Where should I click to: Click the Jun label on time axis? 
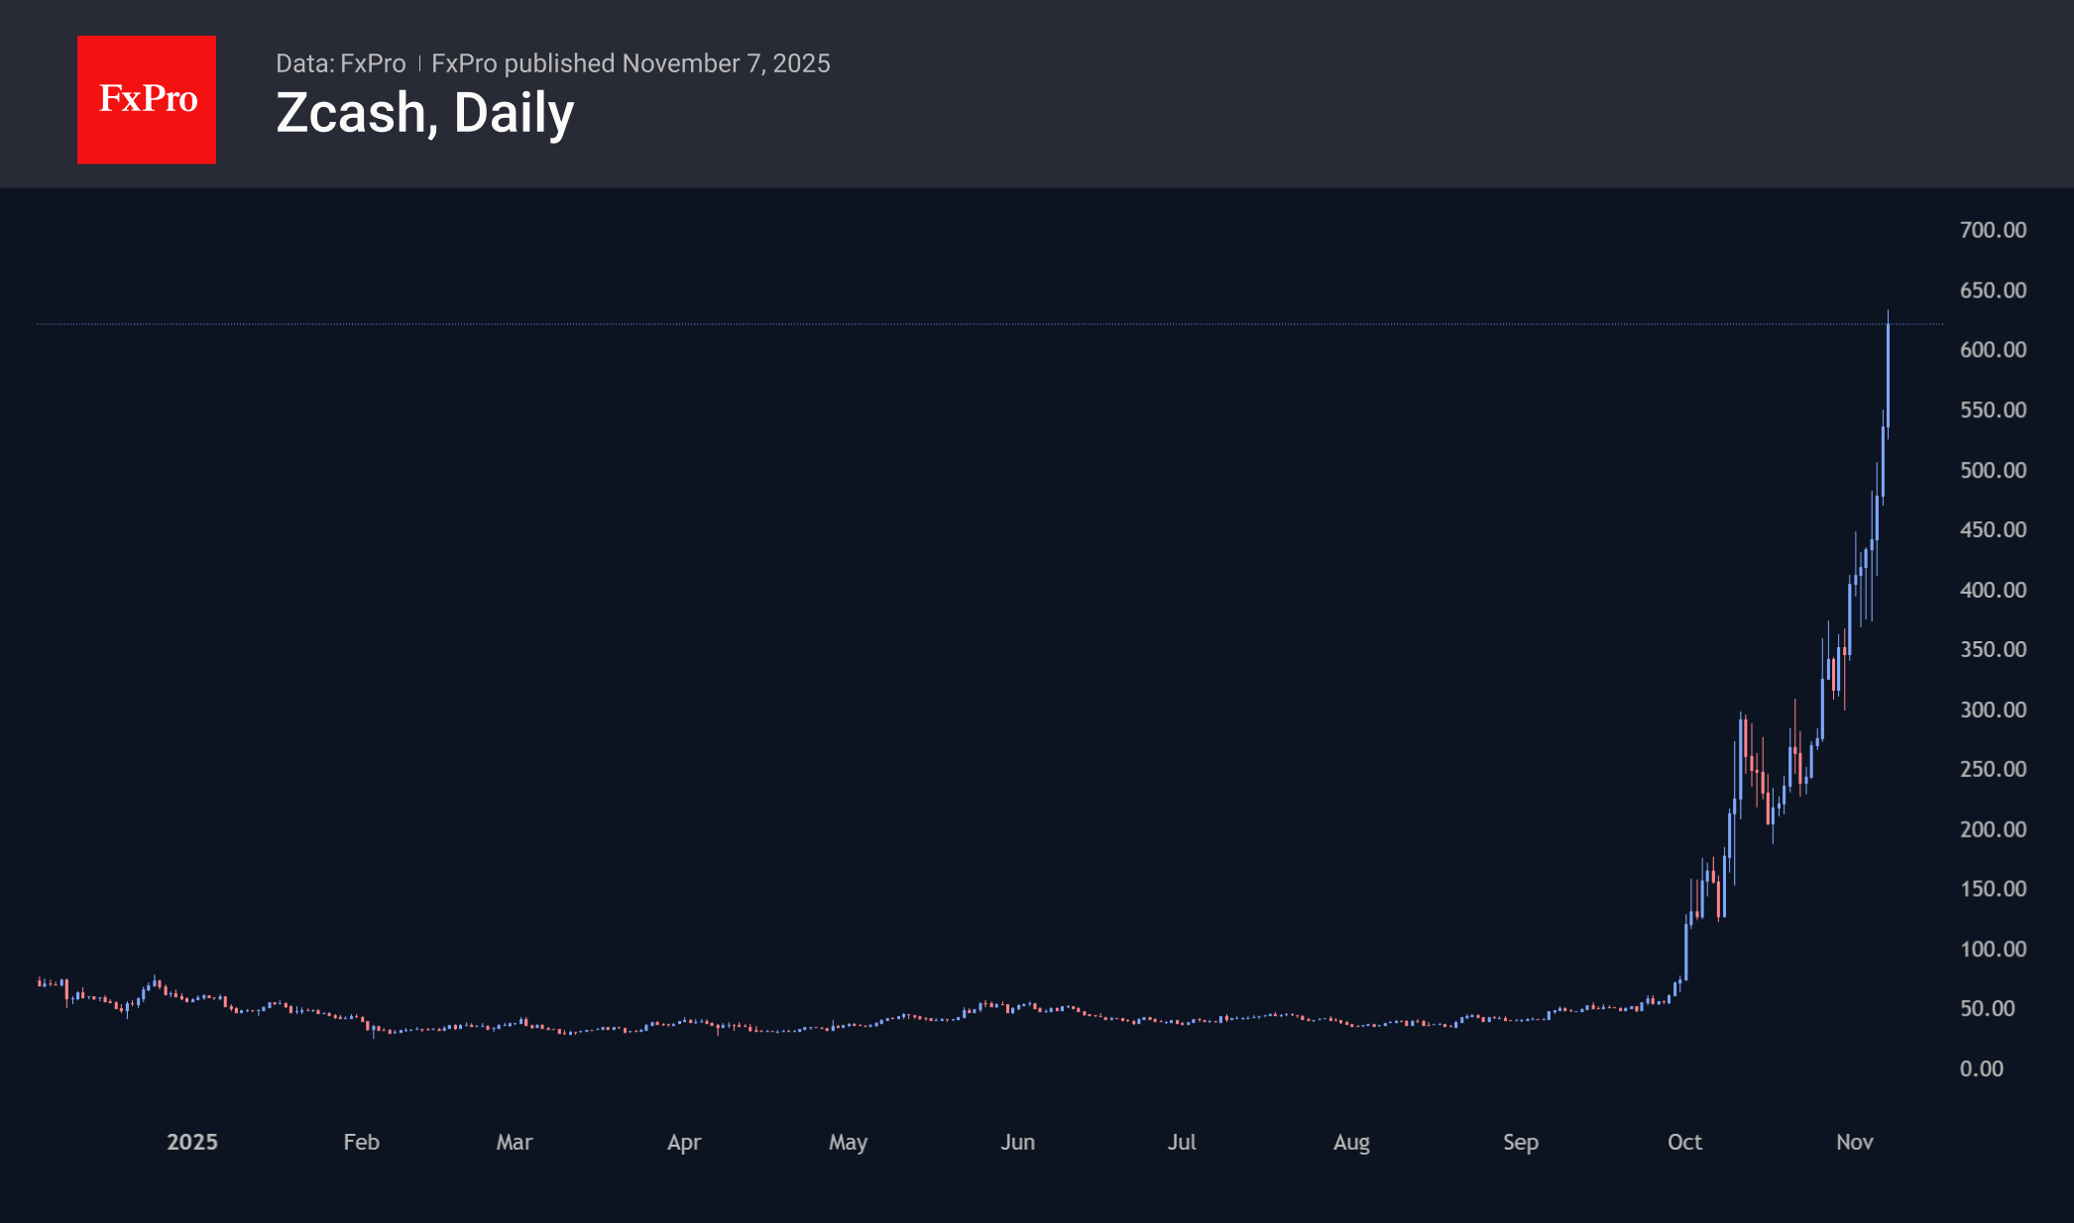[1017, 1142]
